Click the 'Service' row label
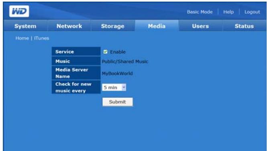This screenshot has height=151, width=267. click(76, 51)
